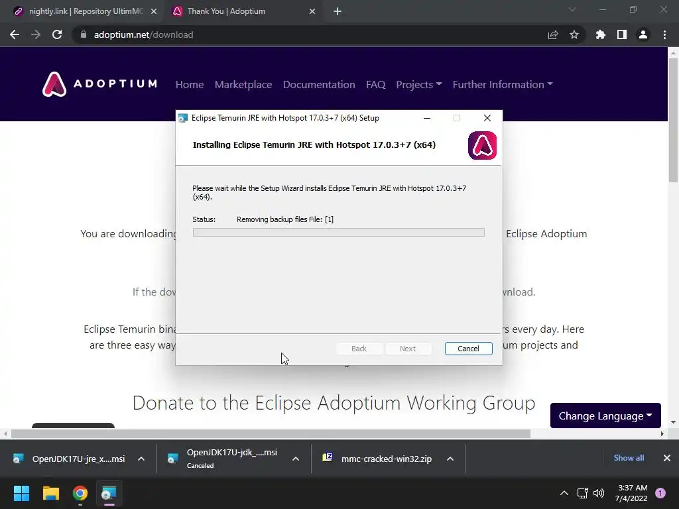Open the Chrome extensions puzzle icon
This screenshot has width=679, height=509.
point(601,34)
